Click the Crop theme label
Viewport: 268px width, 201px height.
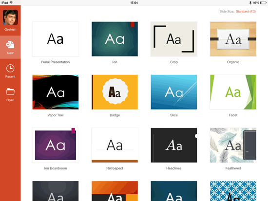(174, 62)
